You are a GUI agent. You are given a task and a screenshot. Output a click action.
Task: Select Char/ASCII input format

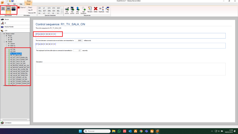[3, 9]
